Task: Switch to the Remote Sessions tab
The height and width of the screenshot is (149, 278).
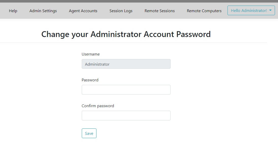Action: 159,11
